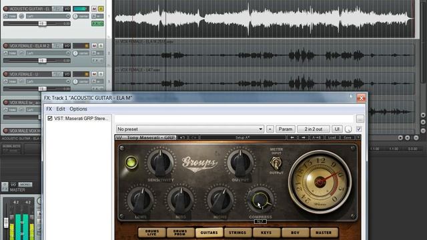Mute the VOX FEMALE - U track
The image size is (427, 240).
pyautogui.click(x=94, y=74)
